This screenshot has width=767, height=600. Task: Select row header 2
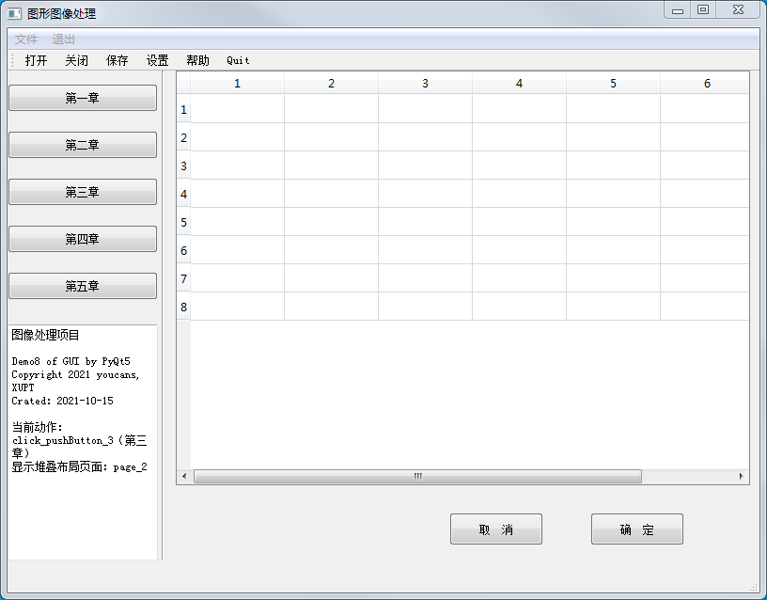pyautogui.click(x=184, y=137)
